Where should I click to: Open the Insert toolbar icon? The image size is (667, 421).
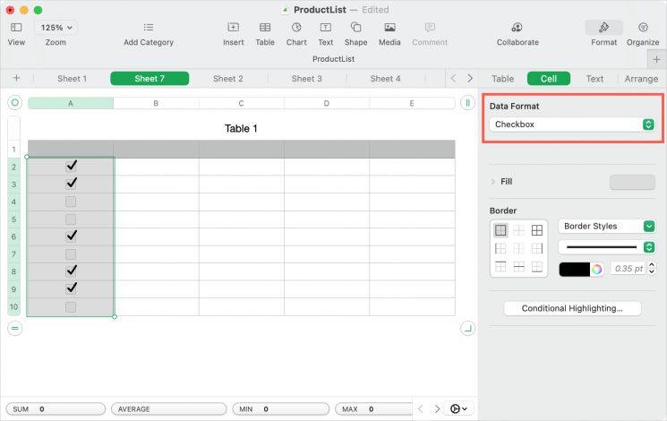233,28
